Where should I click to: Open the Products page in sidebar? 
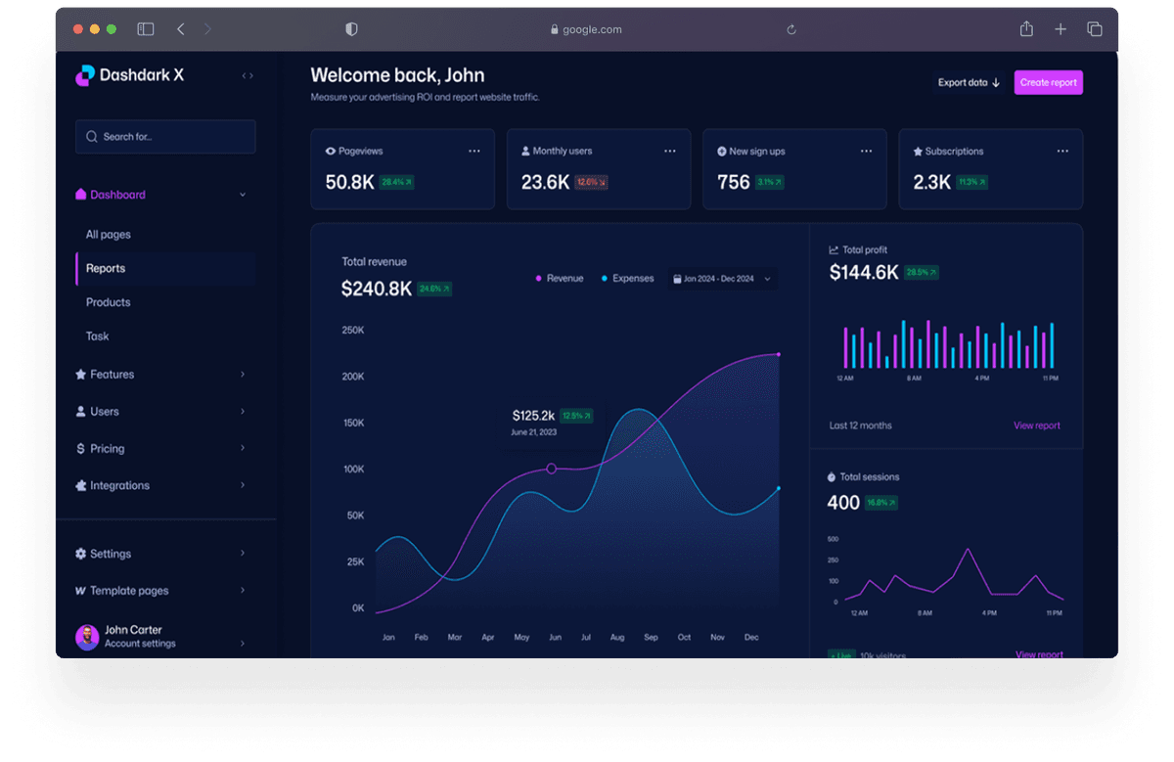(108, 302)
